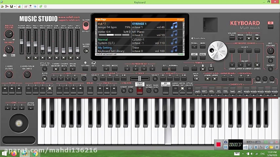Click Player 1 play/pause button
This screenshot has width=280, height=157.
pyautogui.click(x=124, y=78)
